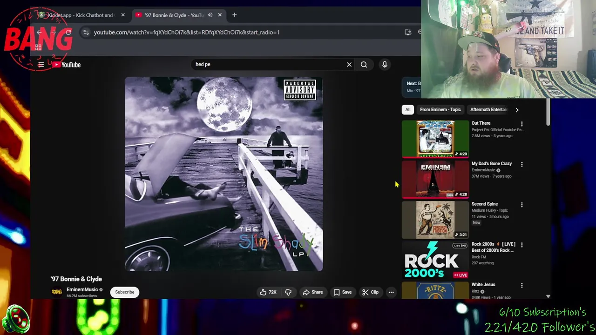
Task: Open EminemMusic channel avatar
Action: tap(57, 292)
